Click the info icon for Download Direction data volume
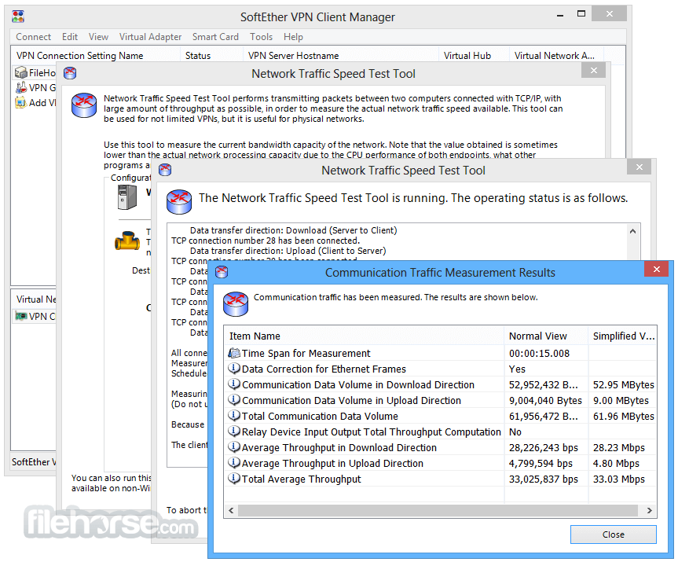The image size is (678, 562). pyautogui.click(x=234, y=384)
